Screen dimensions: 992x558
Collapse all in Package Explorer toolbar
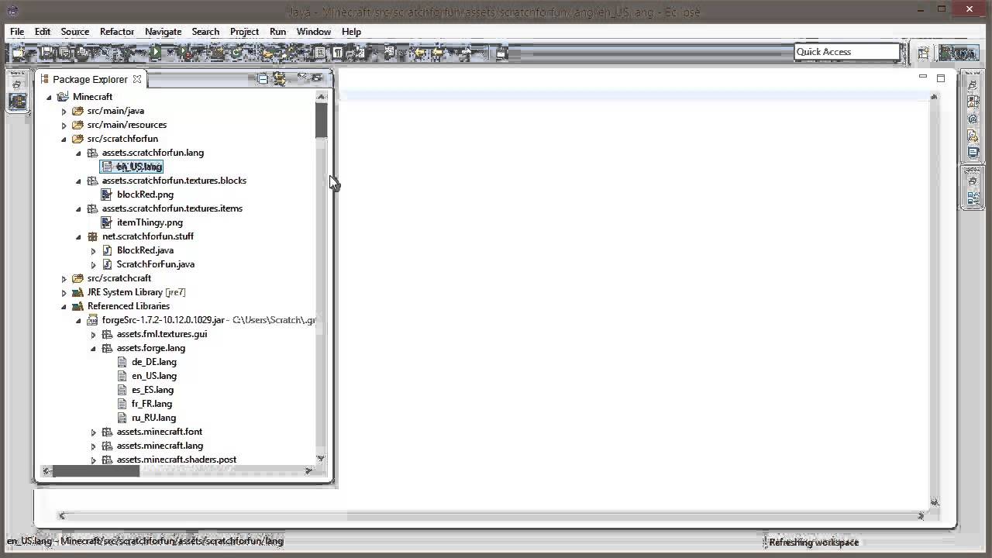tap(263, 79)
